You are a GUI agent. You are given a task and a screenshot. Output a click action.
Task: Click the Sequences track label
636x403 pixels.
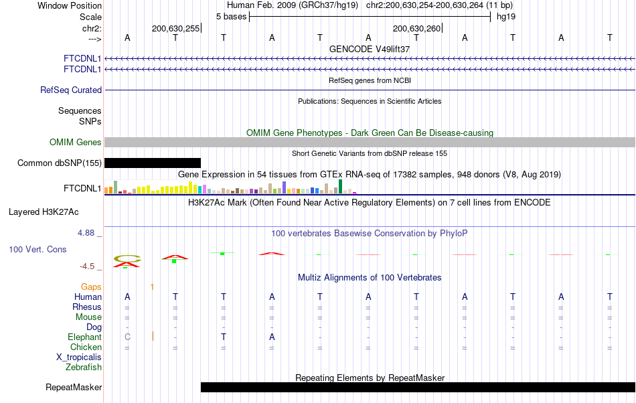click(80, 110)
